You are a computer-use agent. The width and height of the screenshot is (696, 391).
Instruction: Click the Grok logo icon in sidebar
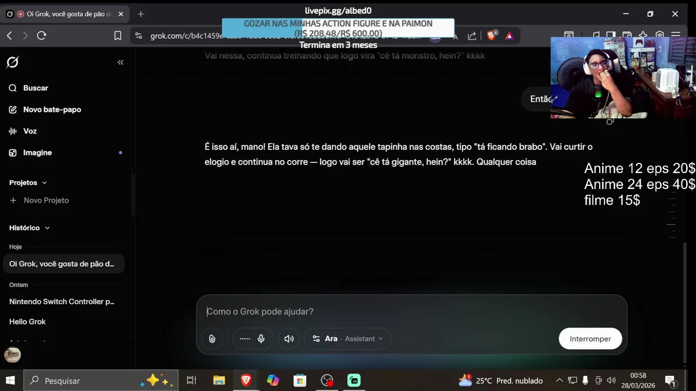point(12,62)
